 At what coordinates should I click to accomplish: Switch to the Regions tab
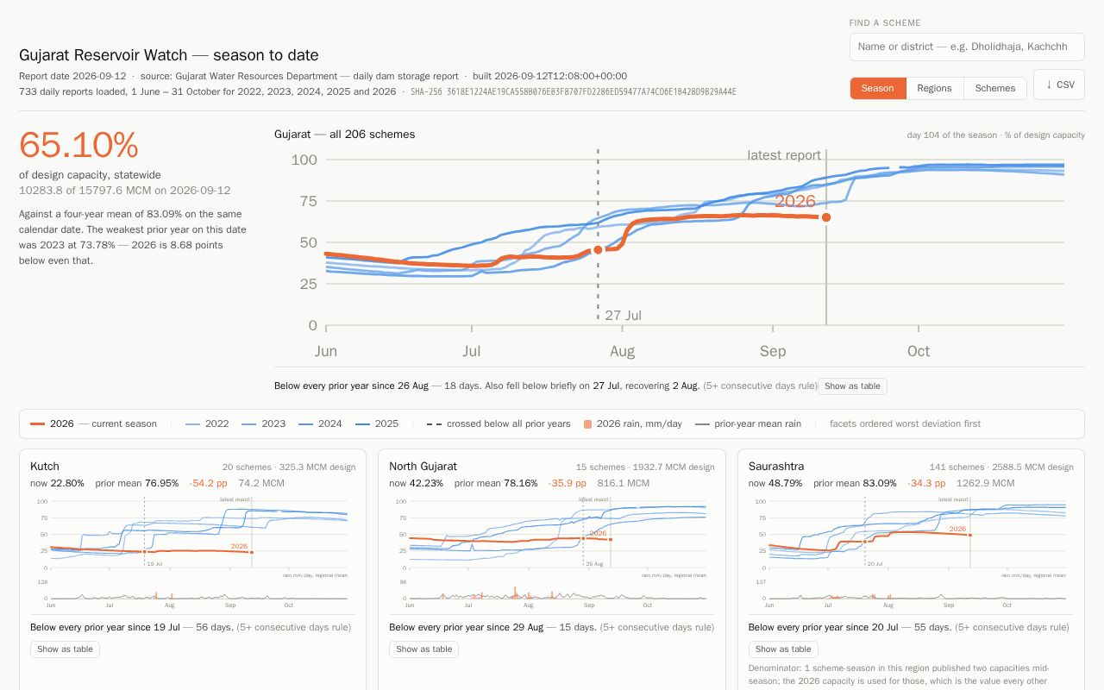(x=934, y=88)
